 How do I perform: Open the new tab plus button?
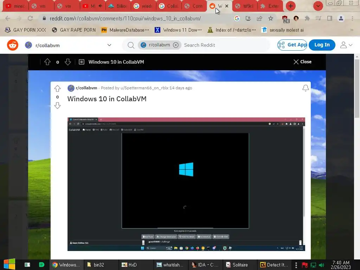(x=291, y=6)
